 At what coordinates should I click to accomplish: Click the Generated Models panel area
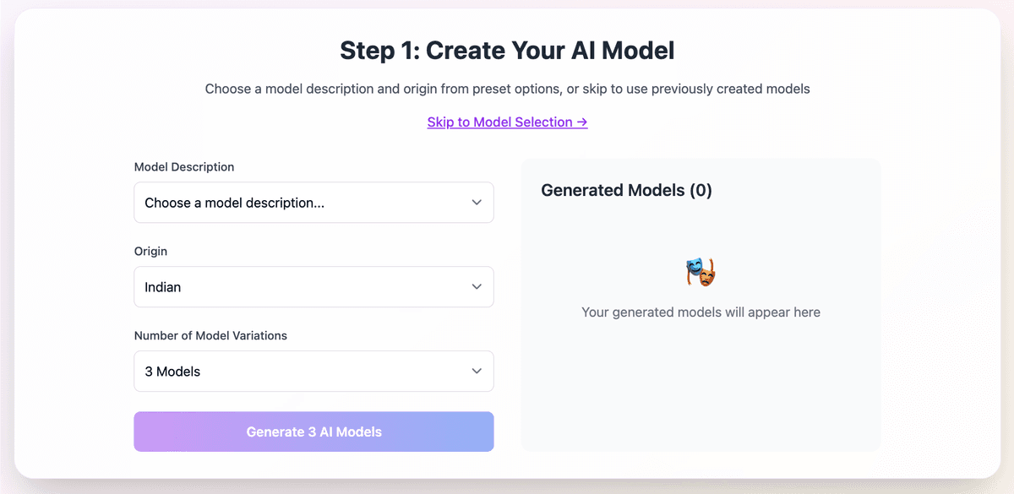(701, 388)
